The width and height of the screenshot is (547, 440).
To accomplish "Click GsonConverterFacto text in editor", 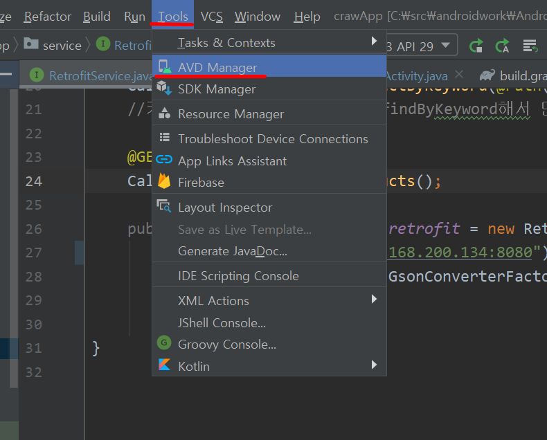I will pyautogui.click(x=467, y=277).
